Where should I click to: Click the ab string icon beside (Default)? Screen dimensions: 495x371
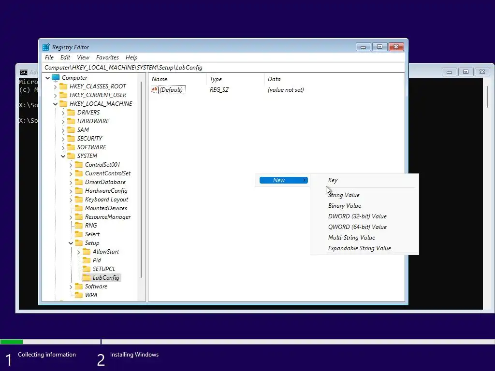coord(154,89)
